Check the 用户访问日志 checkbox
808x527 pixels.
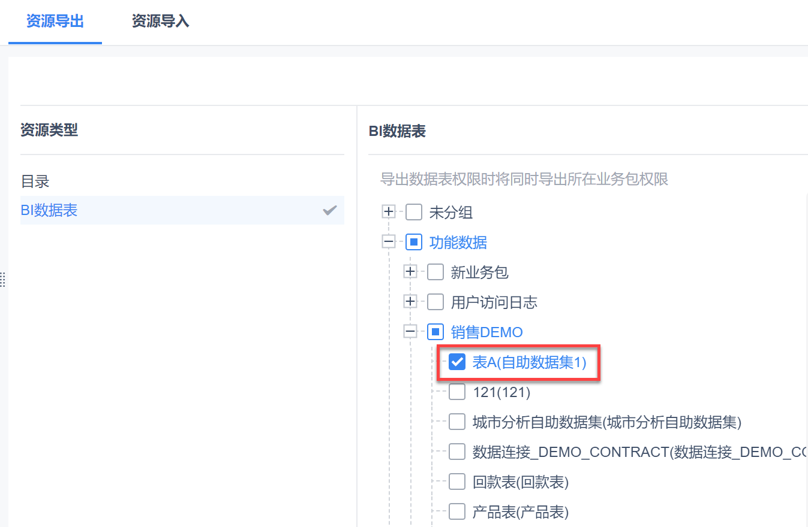[x=435, y=302]
